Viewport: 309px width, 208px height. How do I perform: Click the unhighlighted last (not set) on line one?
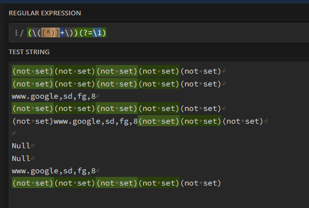201,71
